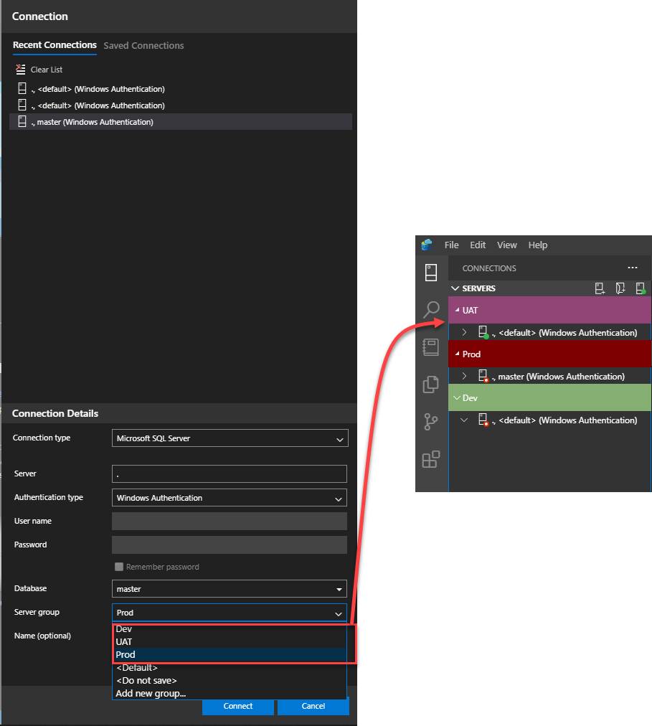Open the Edit menu
Viewport: 652px width, 726px height.
[x=478, y=245]
